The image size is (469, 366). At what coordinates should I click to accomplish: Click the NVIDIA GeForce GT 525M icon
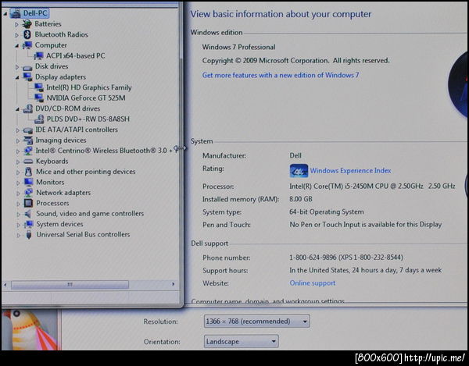click(x=39, y=98)
